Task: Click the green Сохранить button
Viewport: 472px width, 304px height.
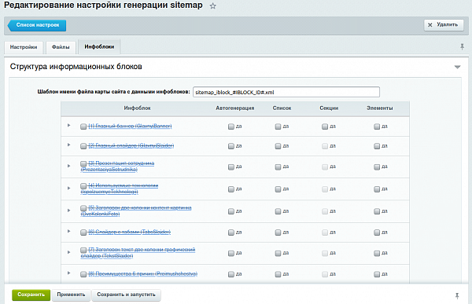Action: click(31, 295)
